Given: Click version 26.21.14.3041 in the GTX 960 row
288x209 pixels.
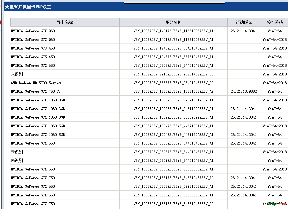Looking at the screenshot, I should [x=244, y=31].
